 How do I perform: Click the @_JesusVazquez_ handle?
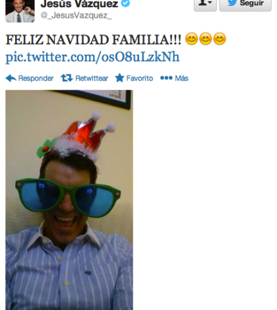point(77,15)
